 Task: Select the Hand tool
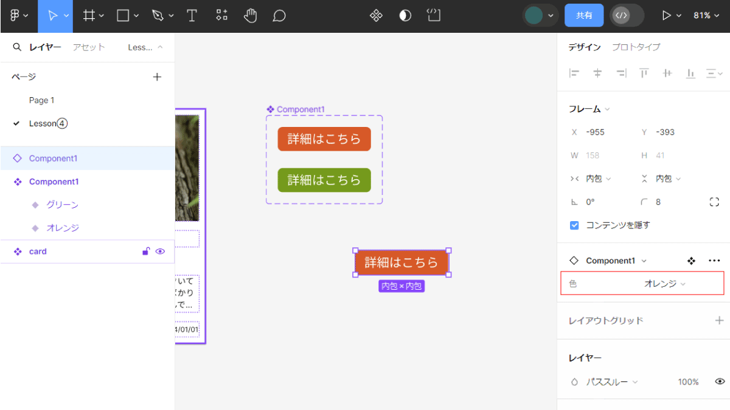(x=250, y=16)
